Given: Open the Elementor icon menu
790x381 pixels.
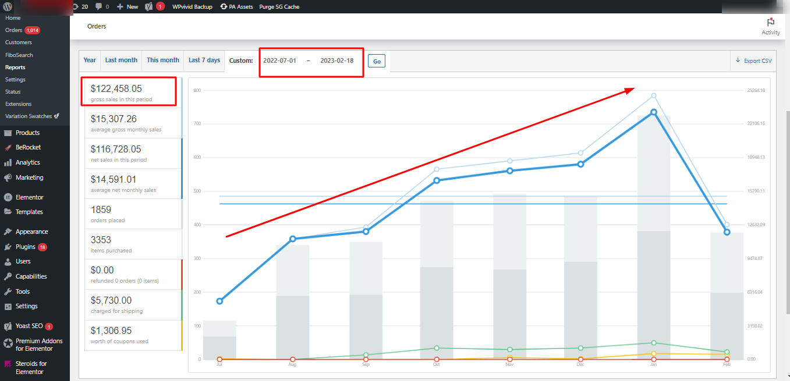Looking at the screenshot, I should 8,197.
